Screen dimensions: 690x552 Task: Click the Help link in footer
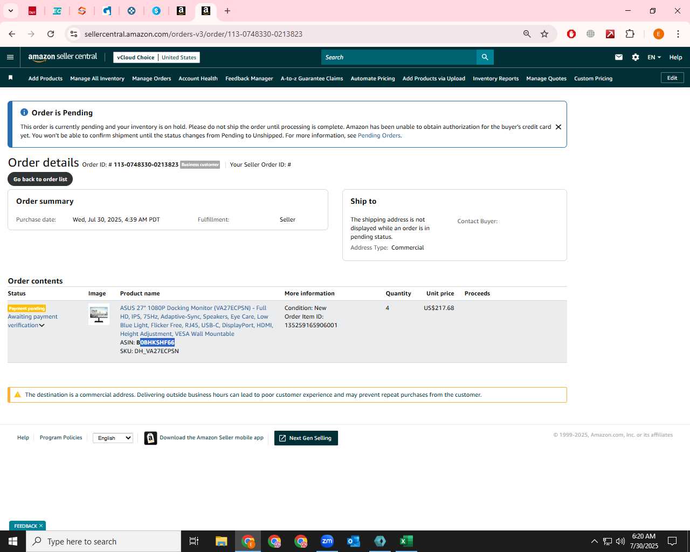click(23, 438)
